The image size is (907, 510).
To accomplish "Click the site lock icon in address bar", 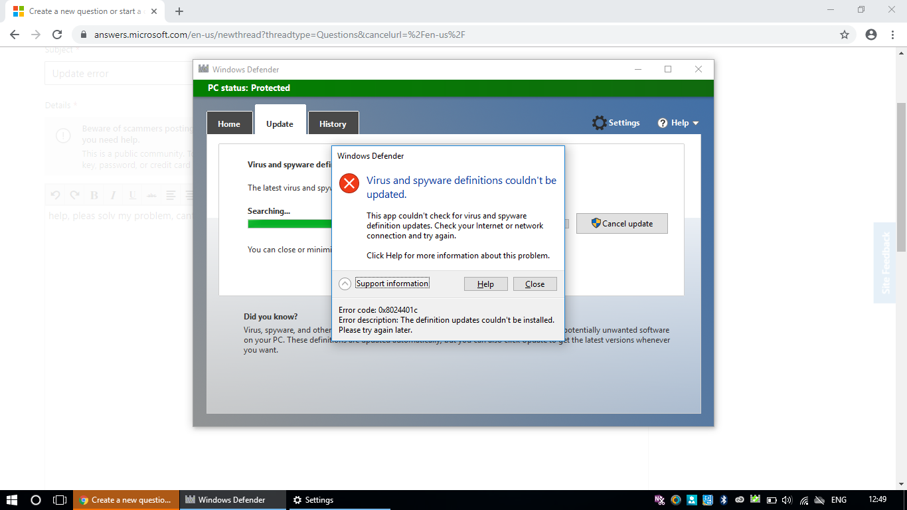I will coord(83,35).
